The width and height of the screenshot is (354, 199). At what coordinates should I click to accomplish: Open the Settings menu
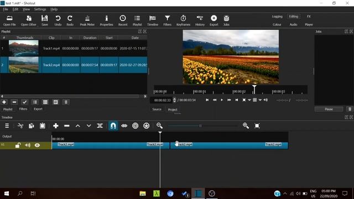(x=40, y=9)
